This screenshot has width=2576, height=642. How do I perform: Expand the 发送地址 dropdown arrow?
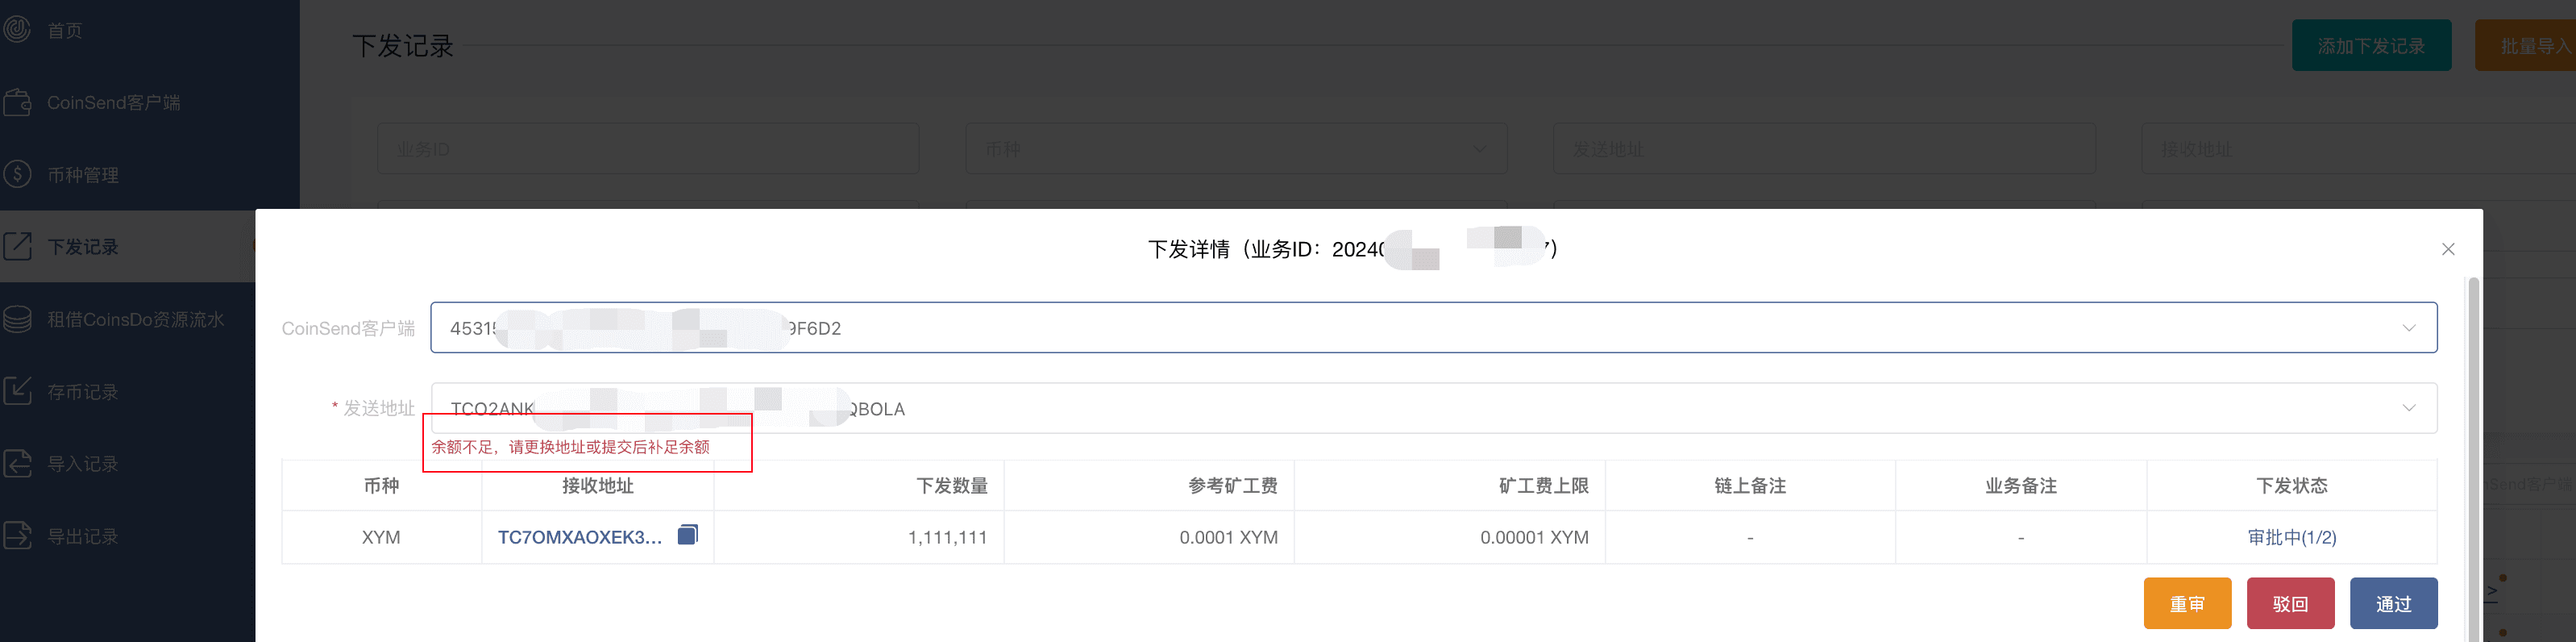pos(2408,408)
